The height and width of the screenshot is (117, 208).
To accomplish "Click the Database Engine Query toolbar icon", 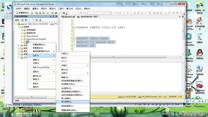I will pos(32,13).
